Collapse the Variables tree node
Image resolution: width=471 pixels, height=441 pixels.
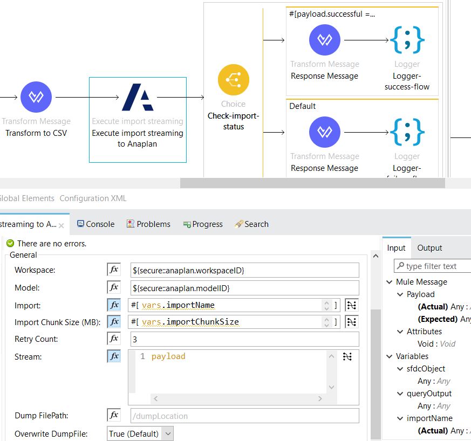(390, 356)
